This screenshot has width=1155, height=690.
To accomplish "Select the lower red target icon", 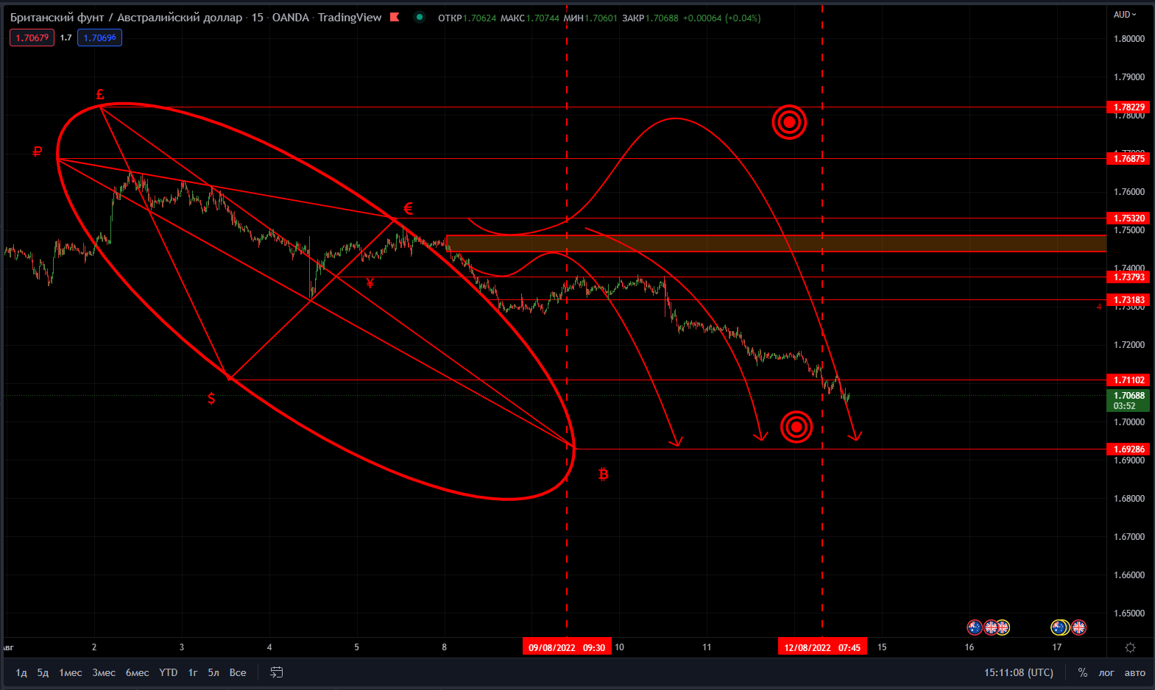I will pos(797,427).
